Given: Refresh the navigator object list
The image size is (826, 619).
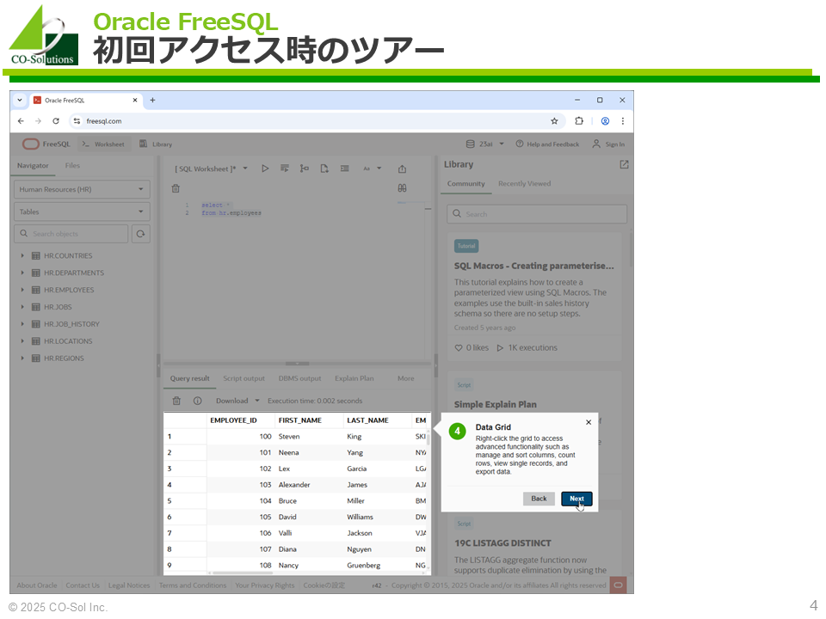Looking at the screenshot, I should [x=140, y=234].
